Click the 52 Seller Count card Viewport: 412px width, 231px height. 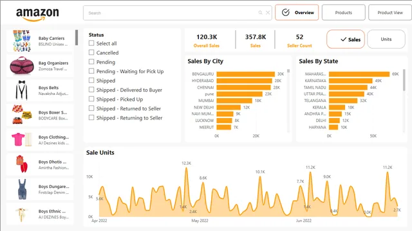[x=299, y=40]
